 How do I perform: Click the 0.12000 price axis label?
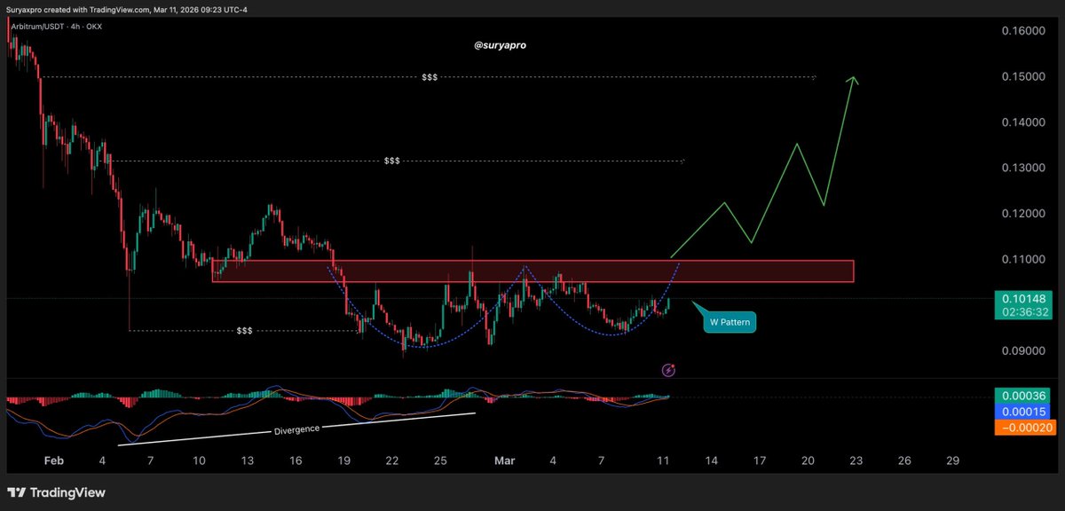click(x=1022, y=214)
